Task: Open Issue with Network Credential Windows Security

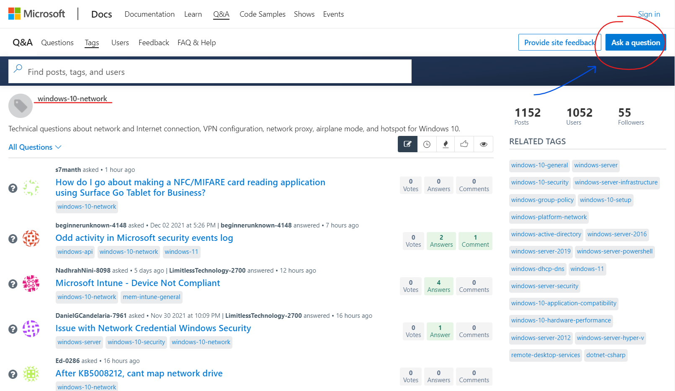Action: [153, 328]
